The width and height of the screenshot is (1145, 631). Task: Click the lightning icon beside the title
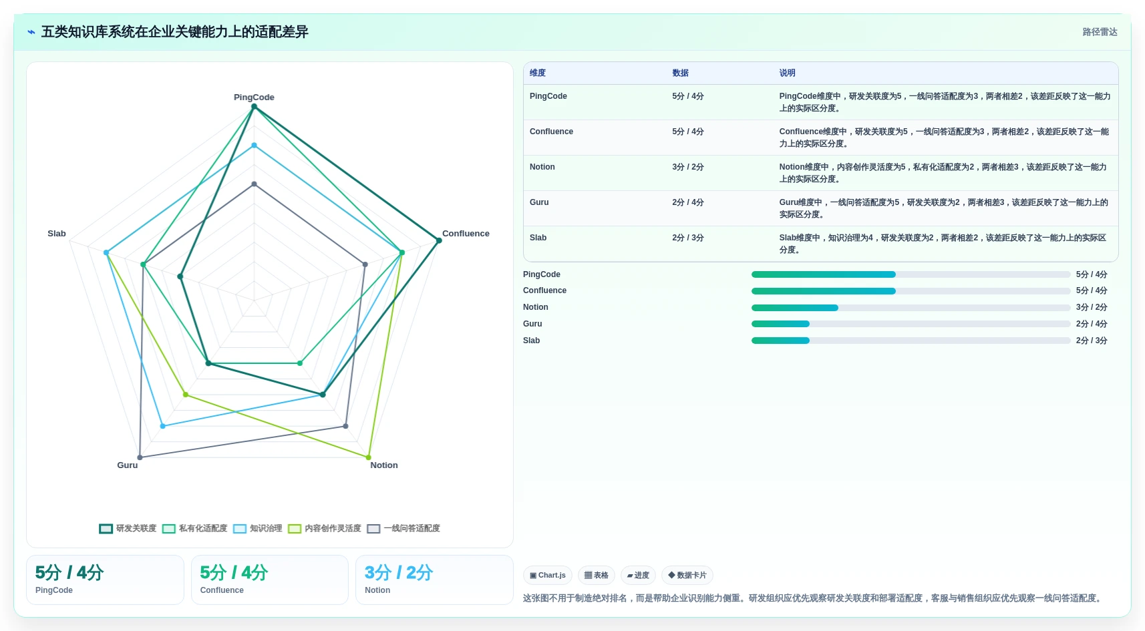(x=31, y=32)
